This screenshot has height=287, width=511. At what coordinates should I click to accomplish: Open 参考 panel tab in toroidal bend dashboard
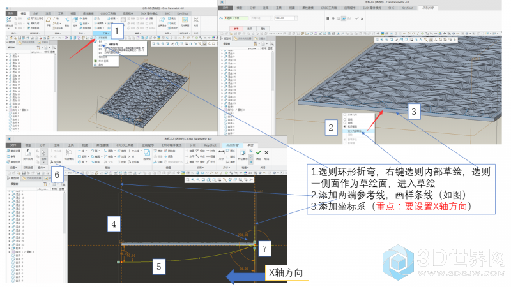(236, 29)
